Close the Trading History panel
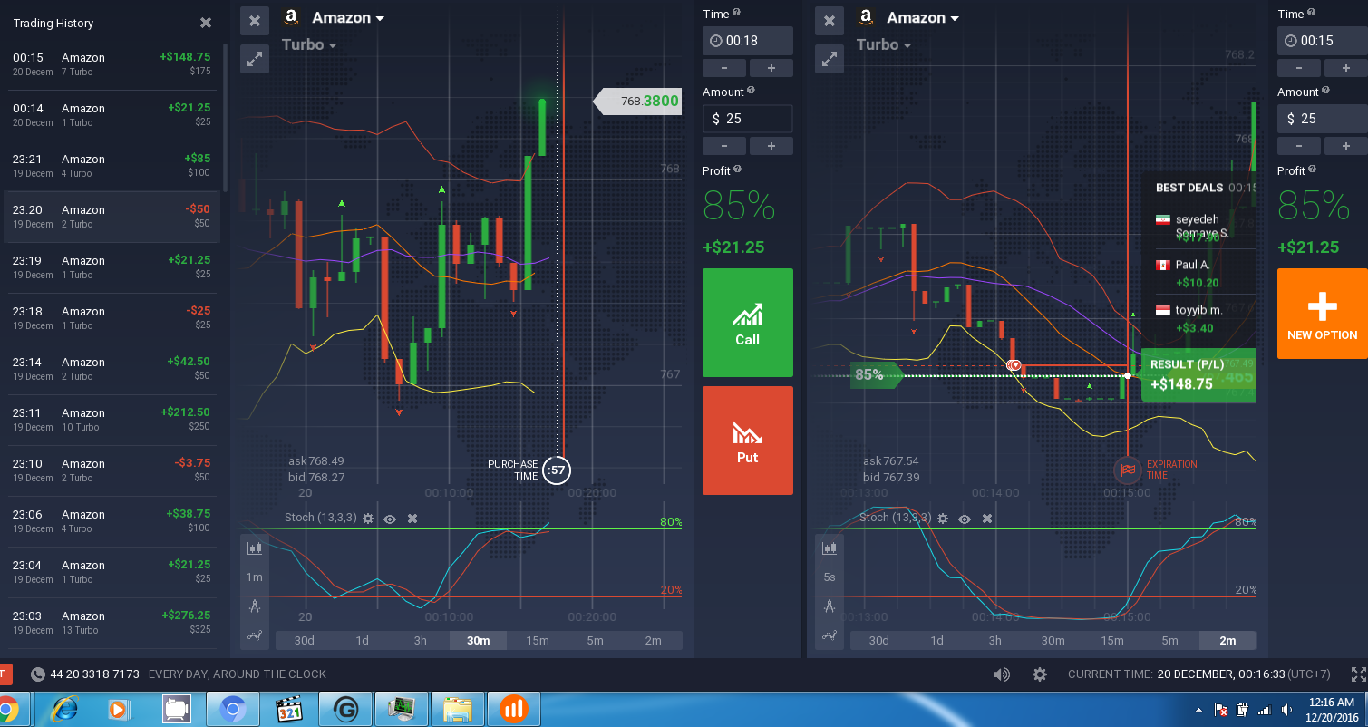The image size is (1368, 727). coord(206,23)
